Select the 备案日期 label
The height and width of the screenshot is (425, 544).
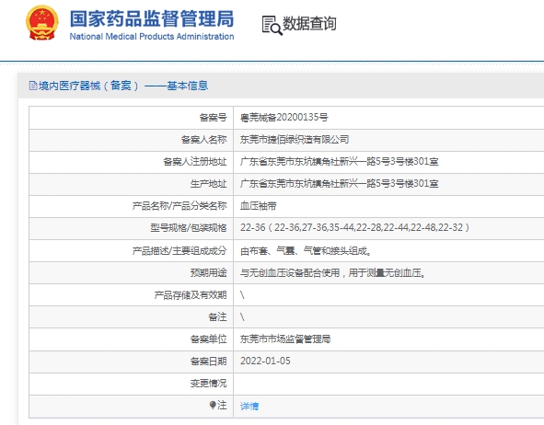(x=209, y=362)
